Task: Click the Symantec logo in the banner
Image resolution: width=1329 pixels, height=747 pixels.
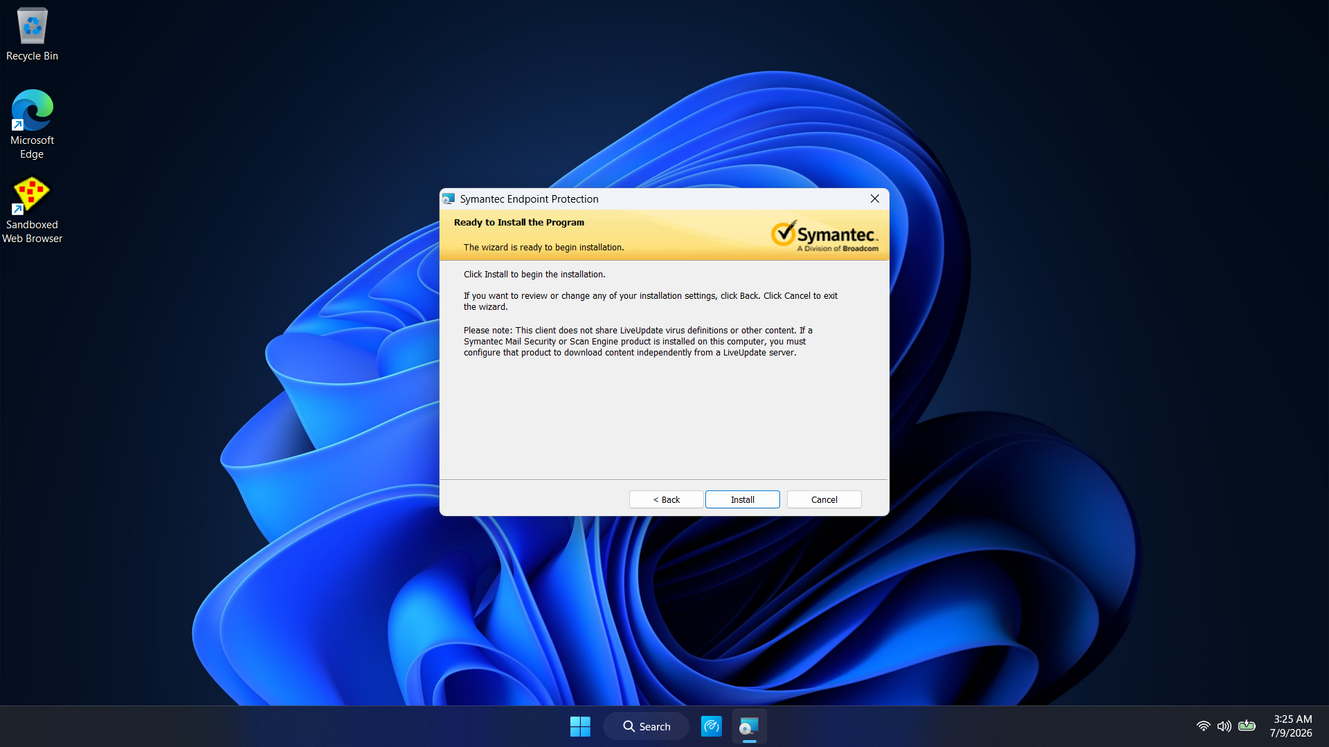Action: tap(824, 236)
